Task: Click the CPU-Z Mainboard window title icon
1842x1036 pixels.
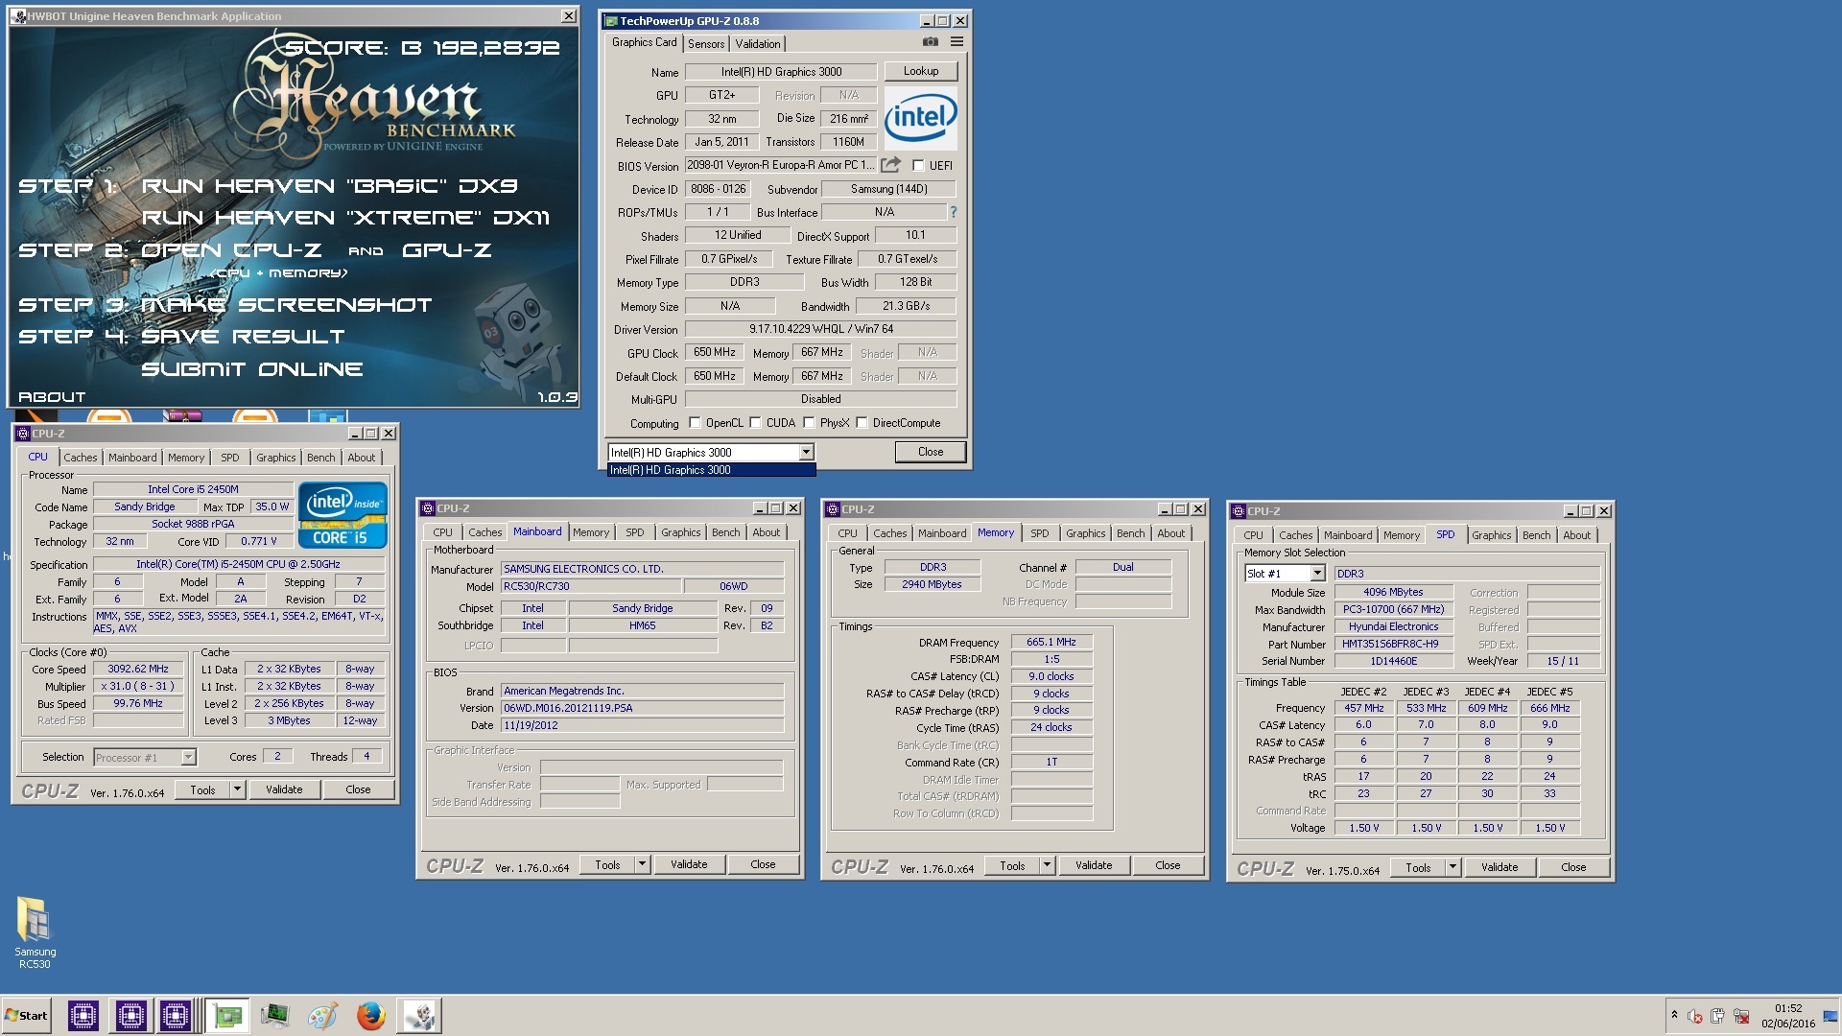Action: pos(428,508)
